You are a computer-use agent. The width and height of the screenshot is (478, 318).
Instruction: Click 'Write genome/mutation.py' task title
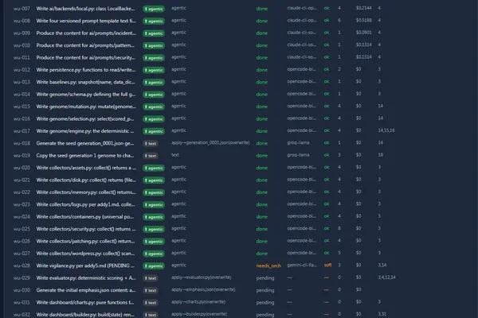pyautogui.click(x=86, y=107)
